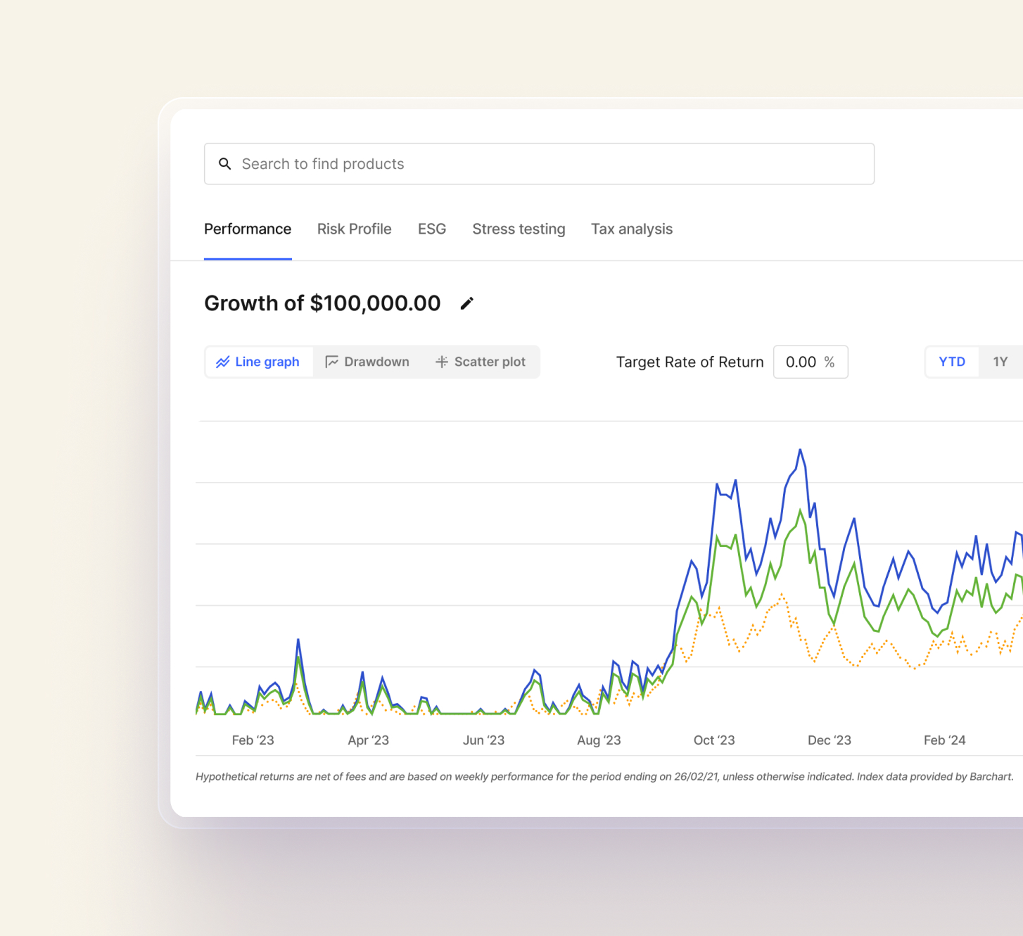This screenshot has height=936, width=1023.
Task: Edit the growth amount with pencil icon
Action: pos(466,303)
